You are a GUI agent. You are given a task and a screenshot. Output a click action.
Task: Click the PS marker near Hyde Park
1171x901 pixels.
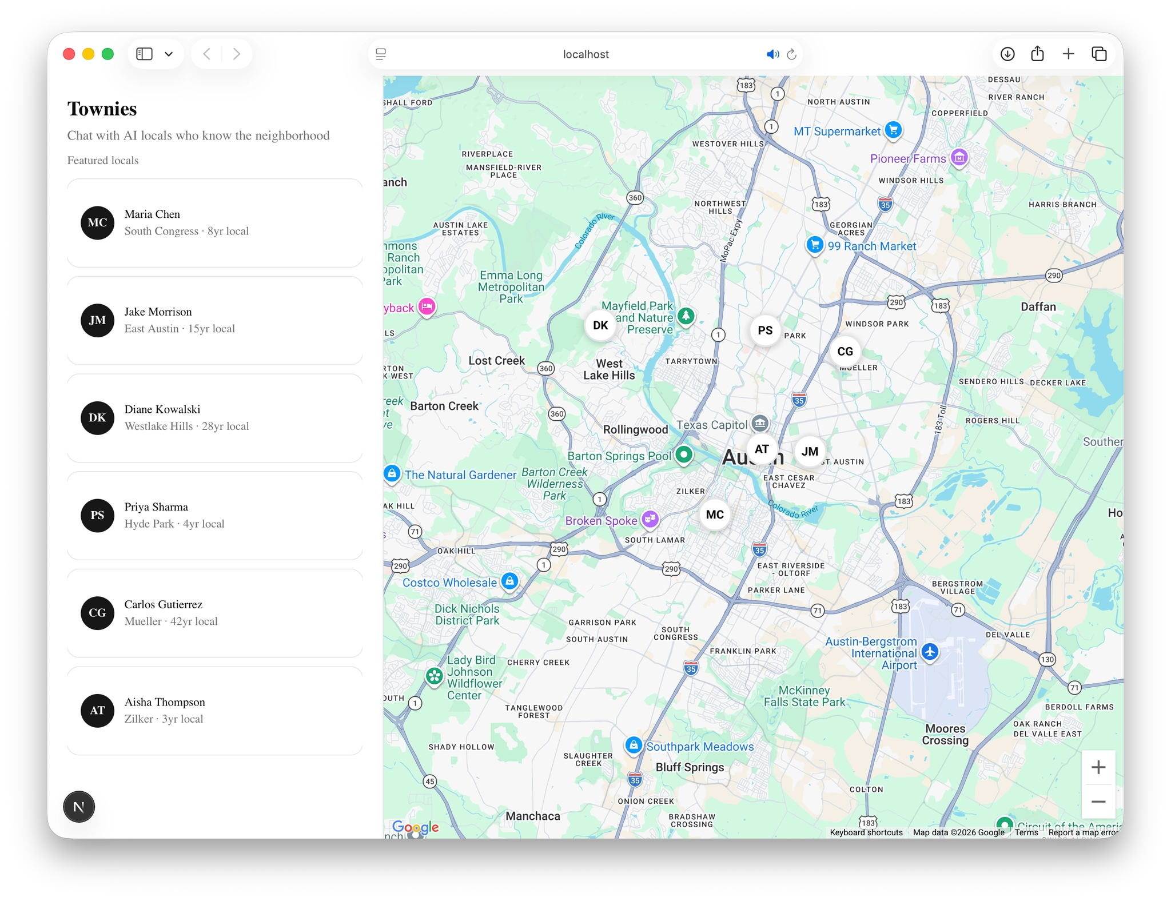(x=764, y=330)
